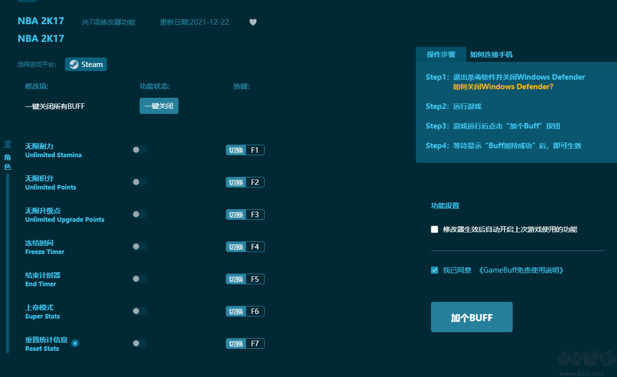Click the 更新日期:2021-12-22 text
Screen dimensions: 617x377
(195, 22)
